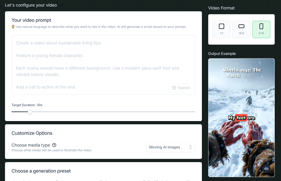Click the 'Siberia, 1942: The March' video title
Image resolution: width=281 pixels, height=181 pixels.
(x=241, y=73)
